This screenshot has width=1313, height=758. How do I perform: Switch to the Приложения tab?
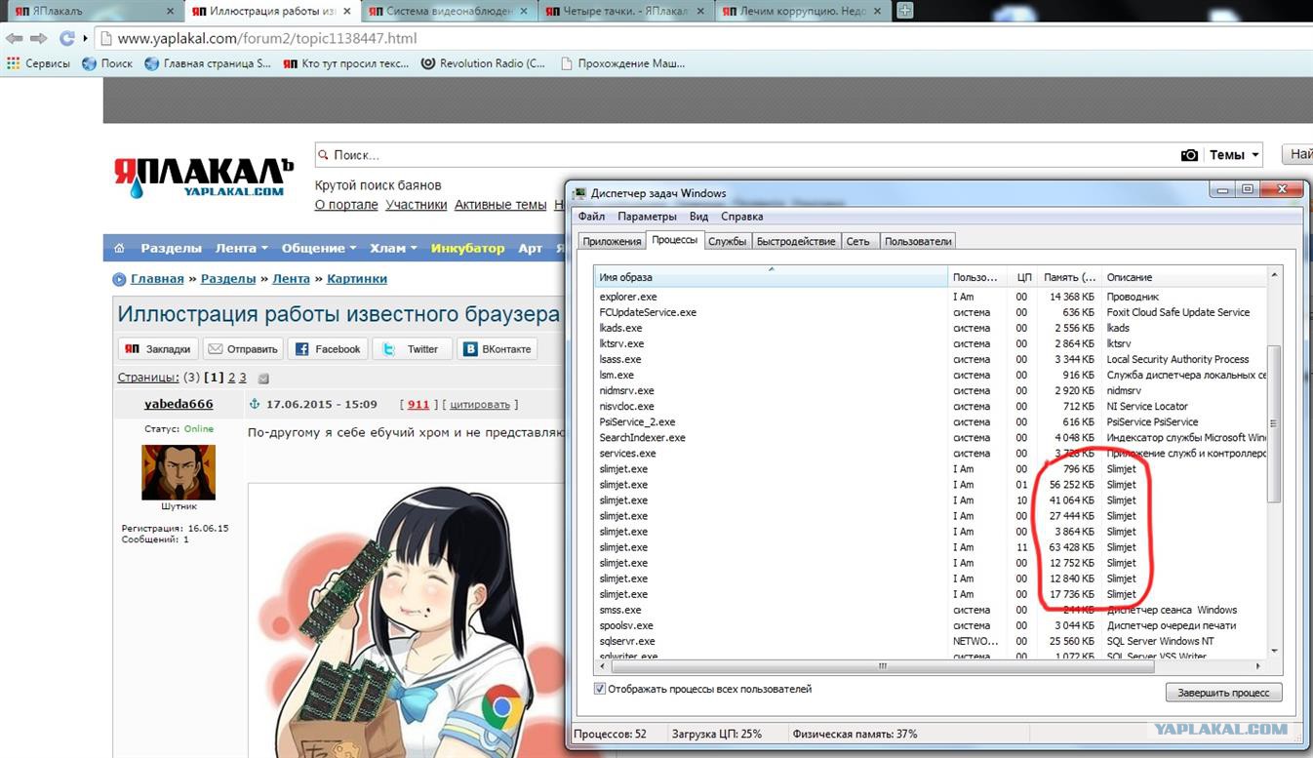[x=612, y=241]
